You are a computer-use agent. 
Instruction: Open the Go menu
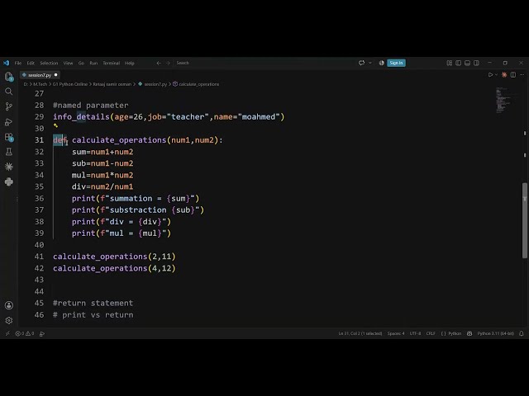81,63
